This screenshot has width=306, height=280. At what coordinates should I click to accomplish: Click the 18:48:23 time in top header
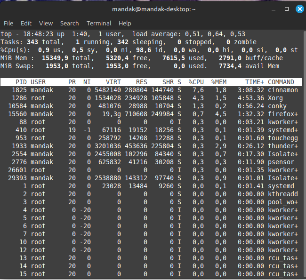(x=38, y=34)
